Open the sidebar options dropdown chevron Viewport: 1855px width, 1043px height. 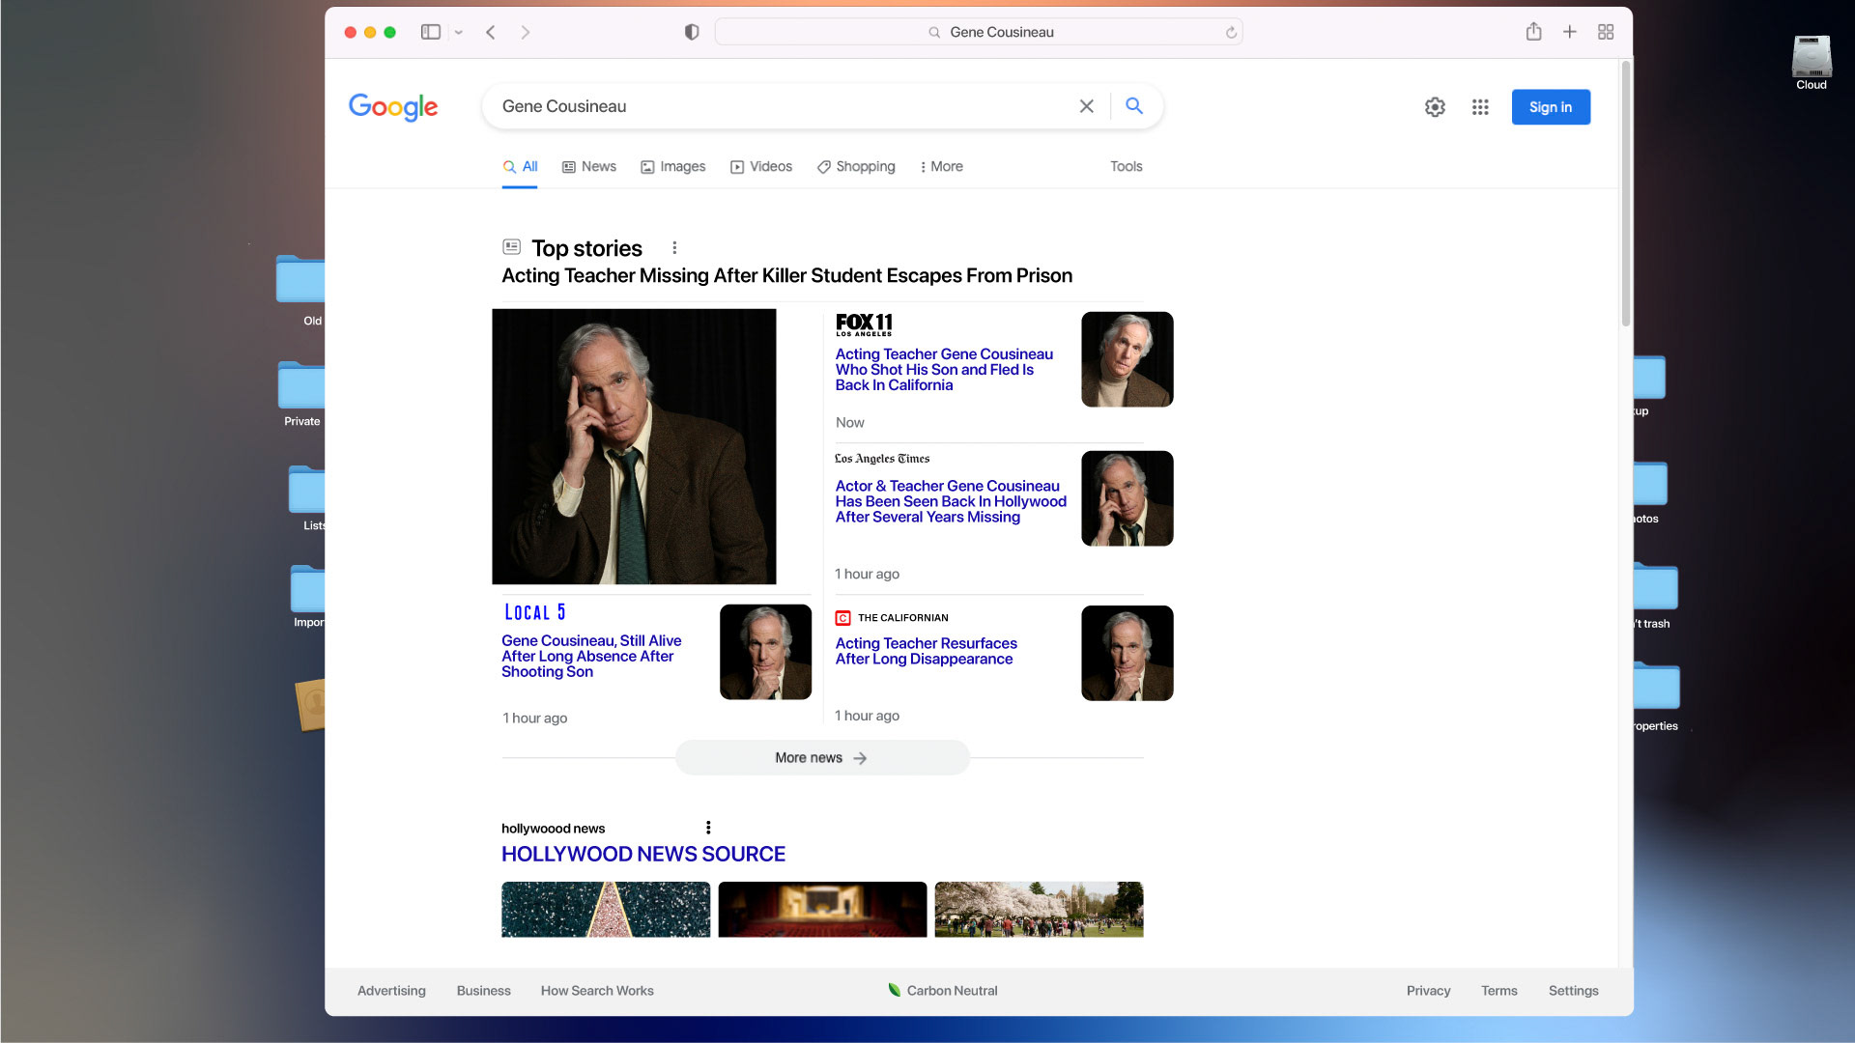(x=459, y=33)
